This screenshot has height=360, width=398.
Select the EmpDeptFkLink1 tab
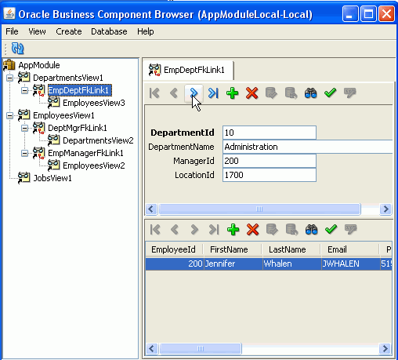click(x=188, y=70)
